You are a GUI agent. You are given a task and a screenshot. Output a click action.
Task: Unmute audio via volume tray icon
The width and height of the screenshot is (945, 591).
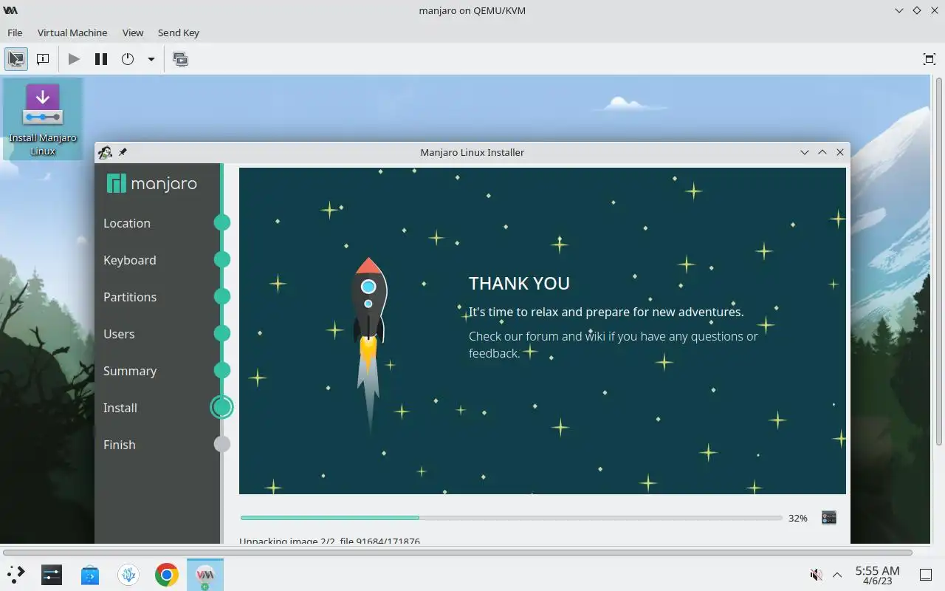pyautogui.click(x=816, y=575)
